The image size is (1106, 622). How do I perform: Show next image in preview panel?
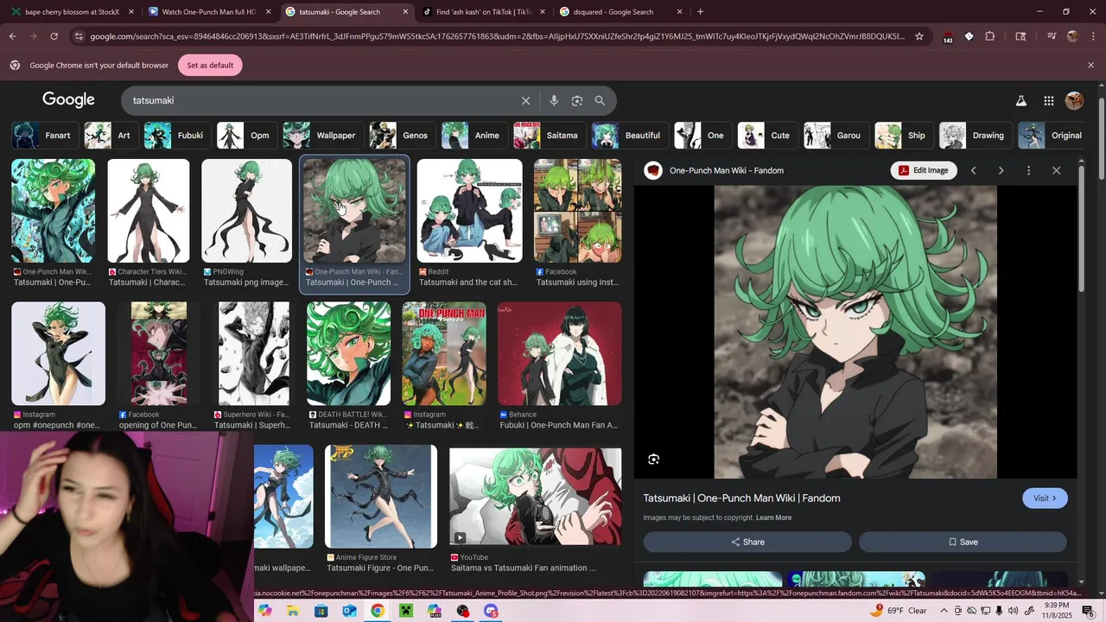coord(1001,170)
